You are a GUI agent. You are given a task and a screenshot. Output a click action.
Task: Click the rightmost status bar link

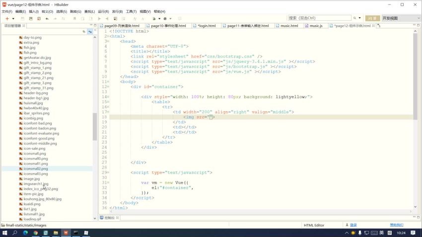point(397,225)
